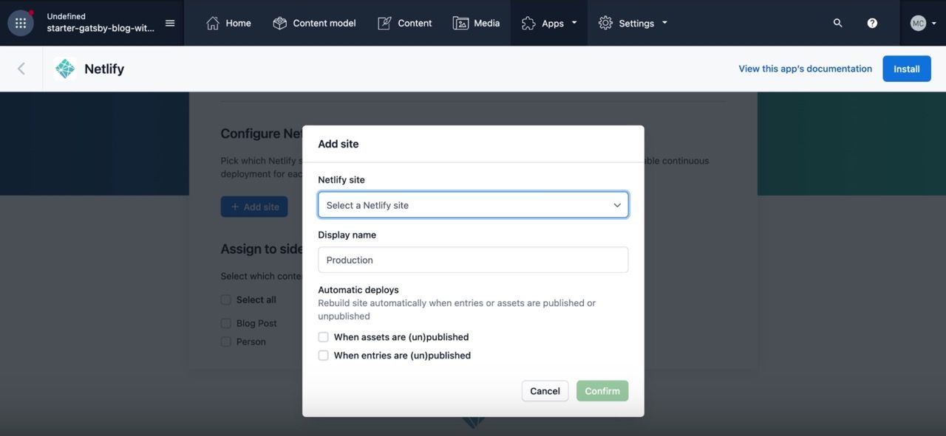The height and width of the screenshot is (436, 946).
Task: Expand the account avatar caret
Action: pos(934,23)
